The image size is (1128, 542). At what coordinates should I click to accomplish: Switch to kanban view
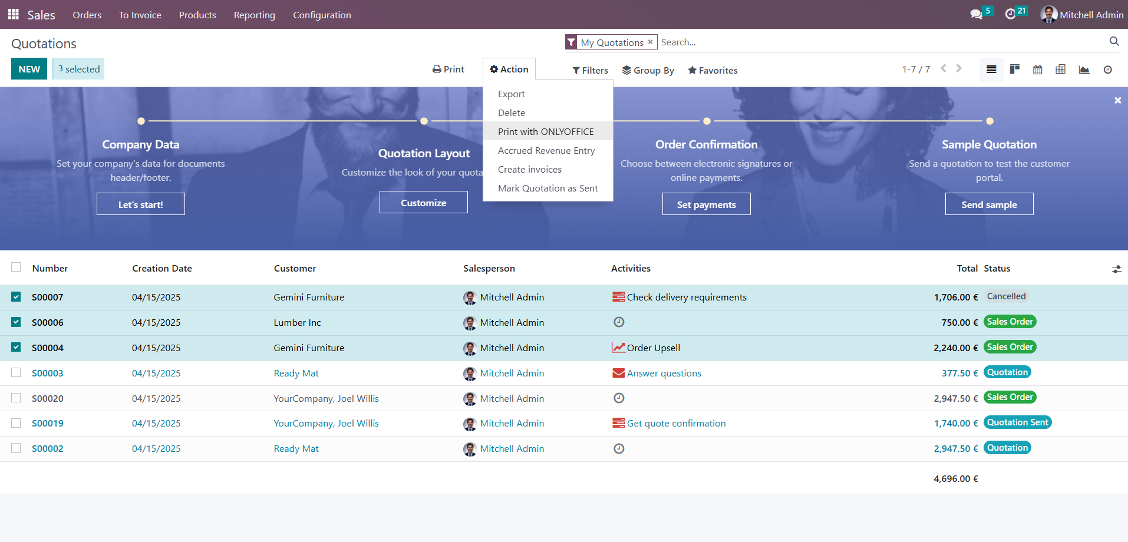(1015, 70)
